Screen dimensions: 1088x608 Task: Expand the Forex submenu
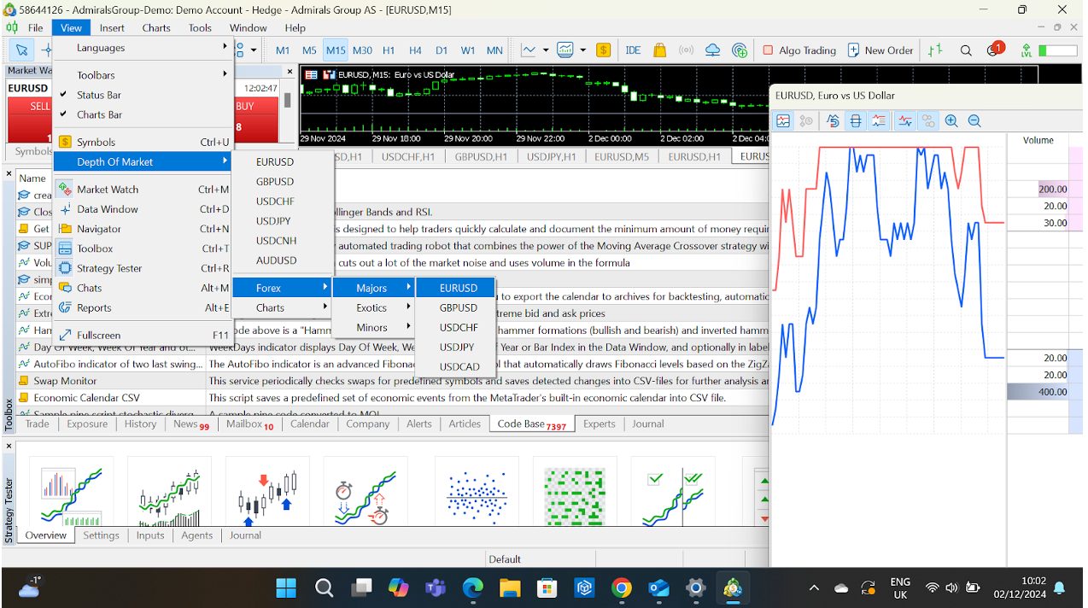pyautogui.click(x=282, y=288)
